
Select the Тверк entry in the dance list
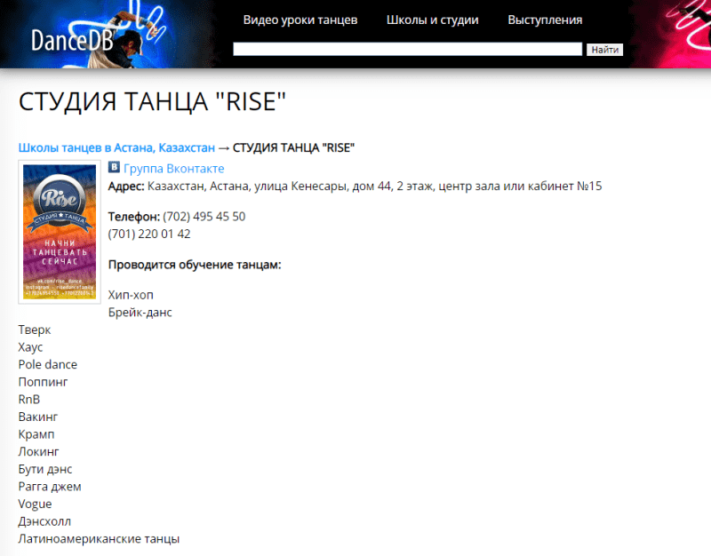pos(35,330)
